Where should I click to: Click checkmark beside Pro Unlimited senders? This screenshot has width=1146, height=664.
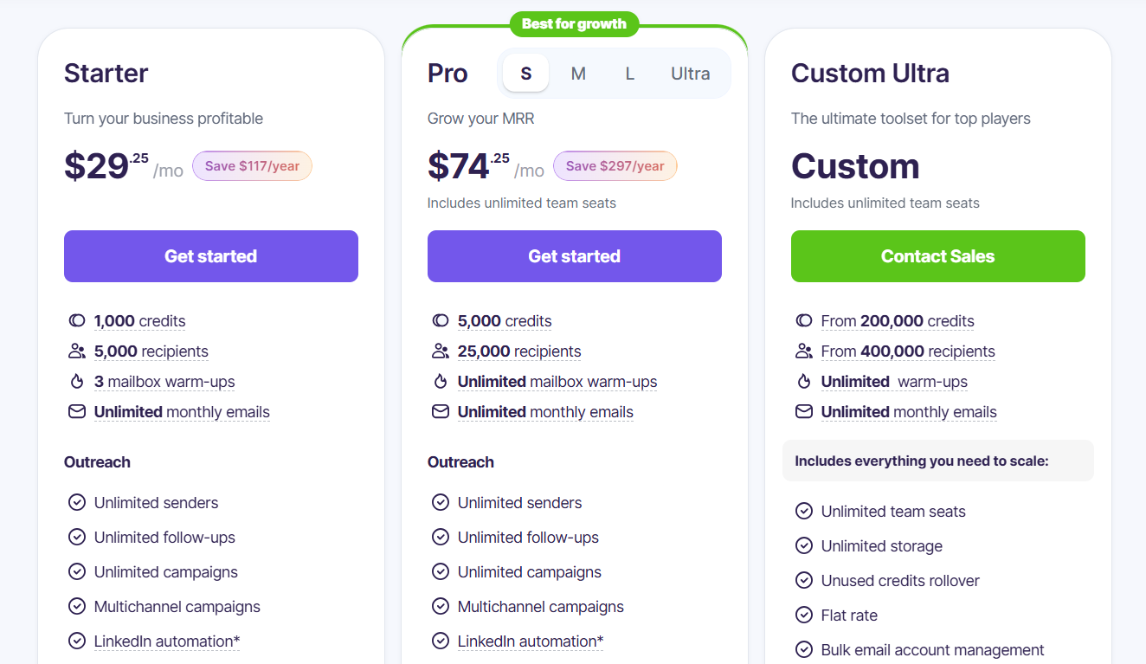point(441,503)
